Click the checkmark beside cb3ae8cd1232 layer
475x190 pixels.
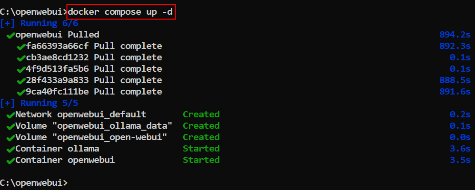[20, 58]
